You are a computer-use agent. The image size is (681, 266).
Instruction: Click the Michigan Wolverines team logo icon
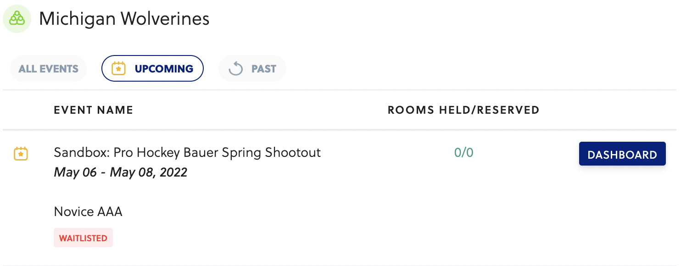click(17, 19)
